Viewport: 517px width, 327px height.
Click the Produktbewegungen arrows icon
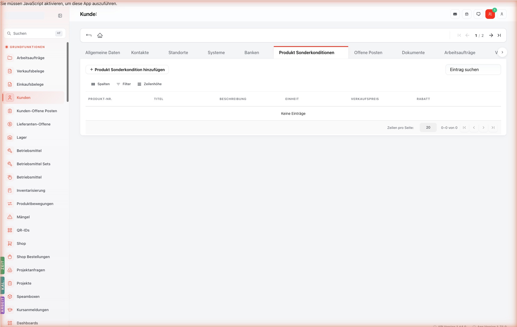[10, 204]
